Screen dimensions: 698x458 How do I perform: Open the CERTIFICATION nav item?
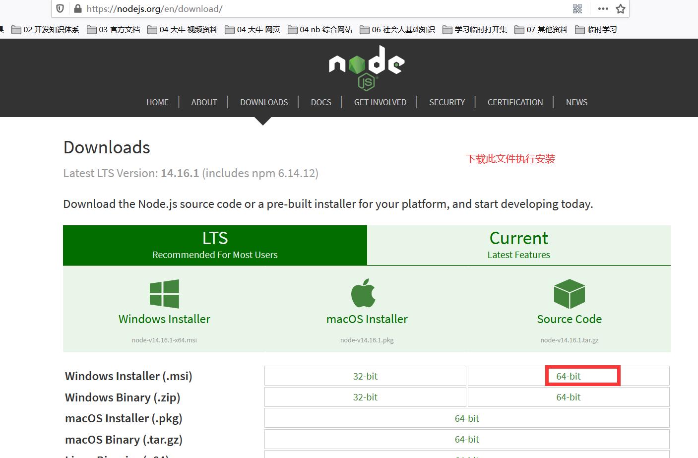pyautogui.click(x=515, y=102)
